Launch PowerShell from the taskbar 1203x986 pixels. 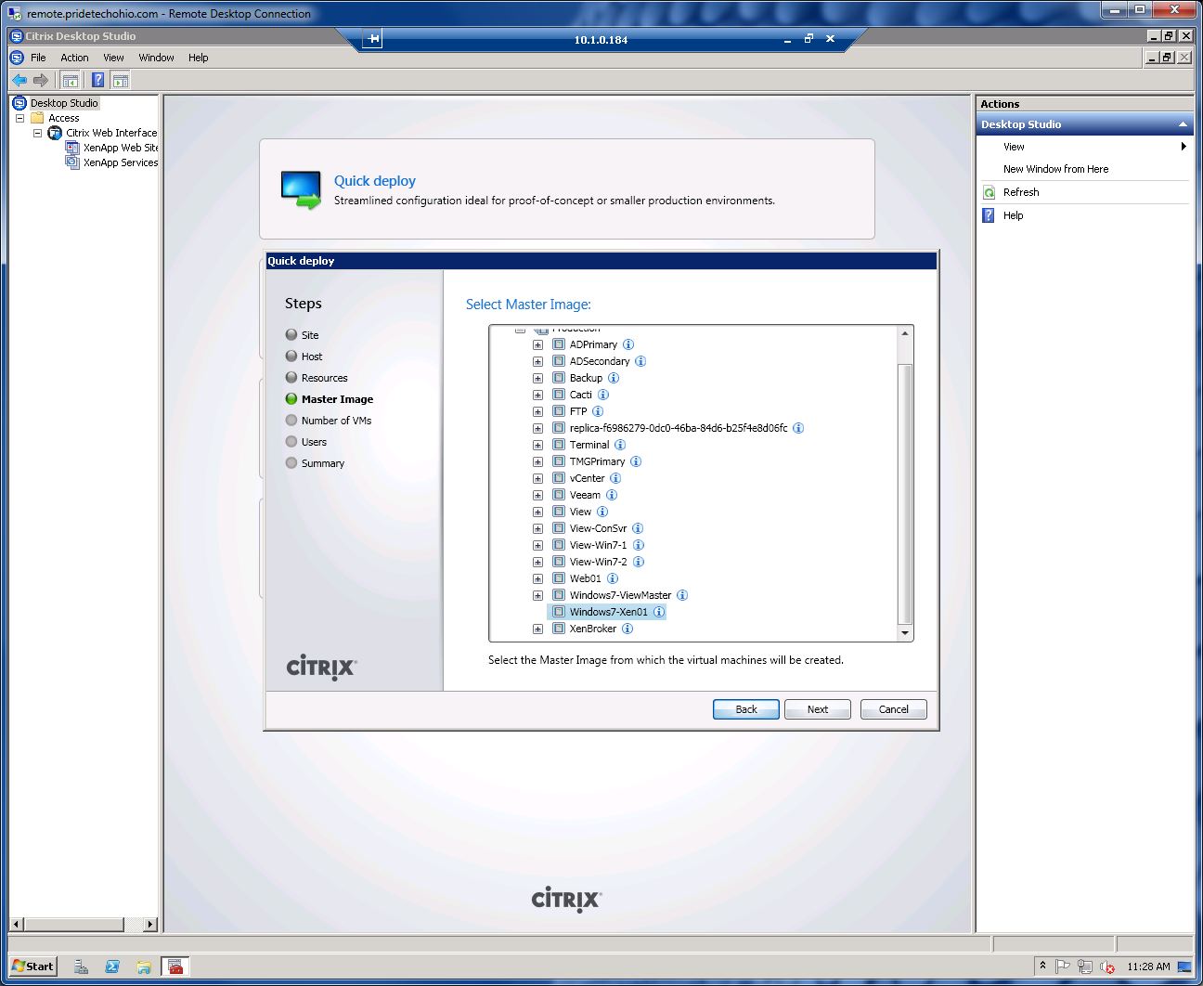click(x=112, y=967)
